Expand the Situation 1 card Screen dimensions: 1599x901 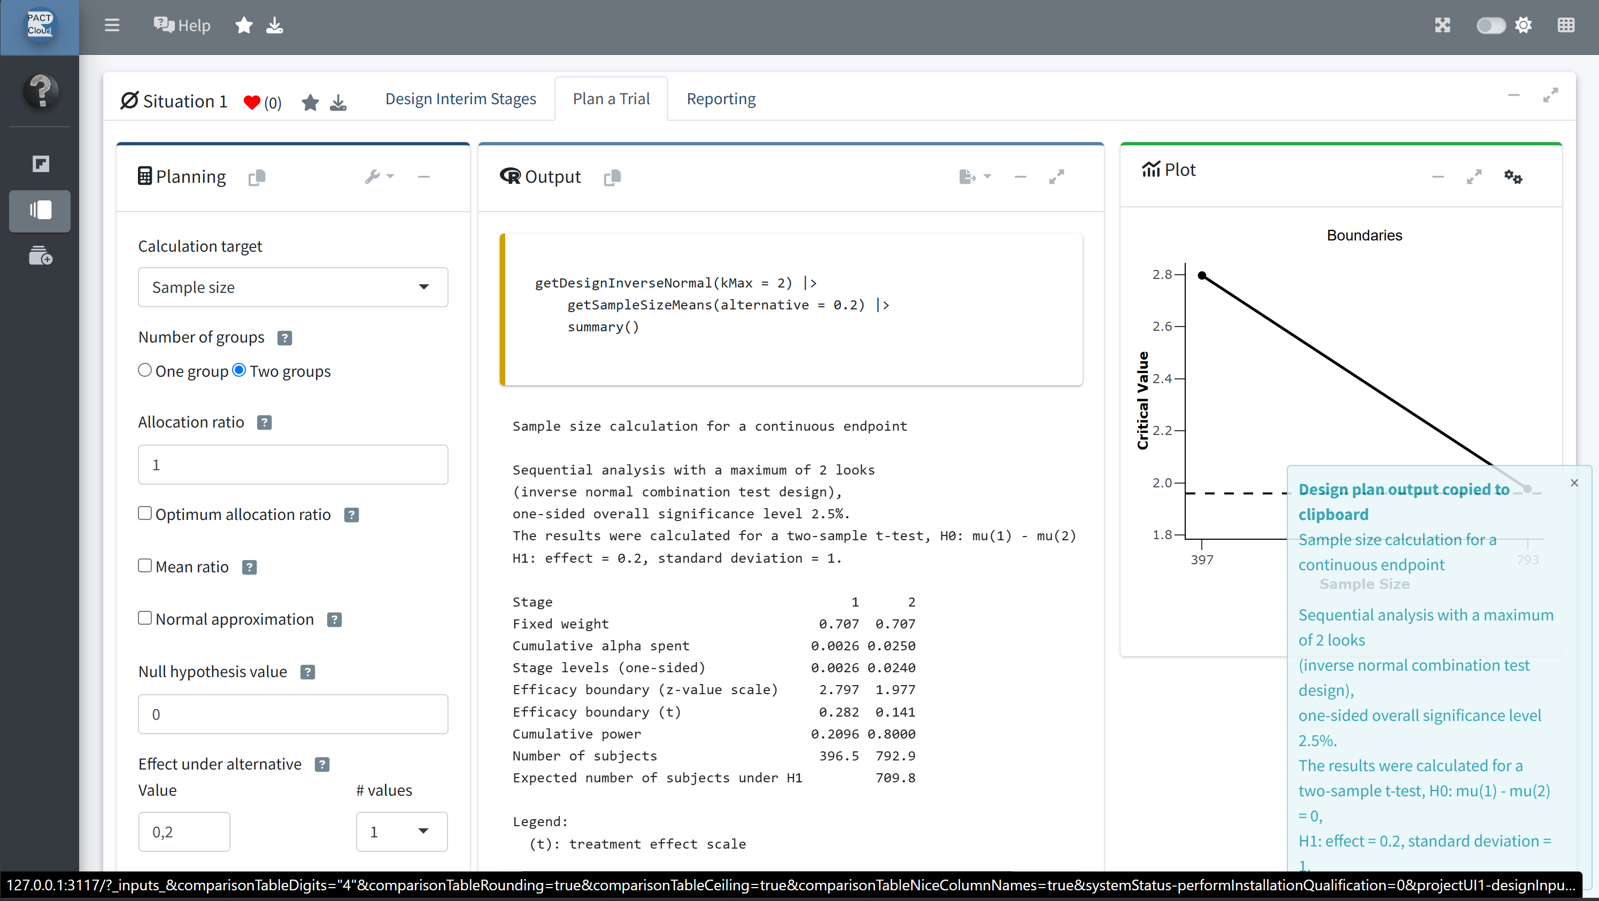pos(1550,95)
